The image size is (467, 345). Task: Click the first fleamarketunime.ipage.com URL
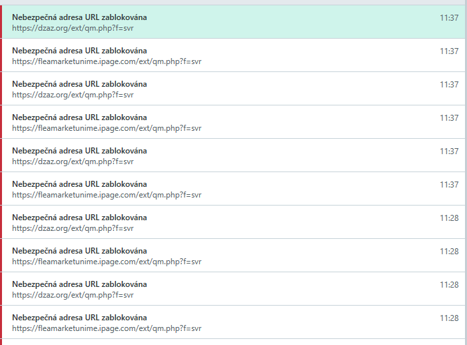tap(107, 61)
